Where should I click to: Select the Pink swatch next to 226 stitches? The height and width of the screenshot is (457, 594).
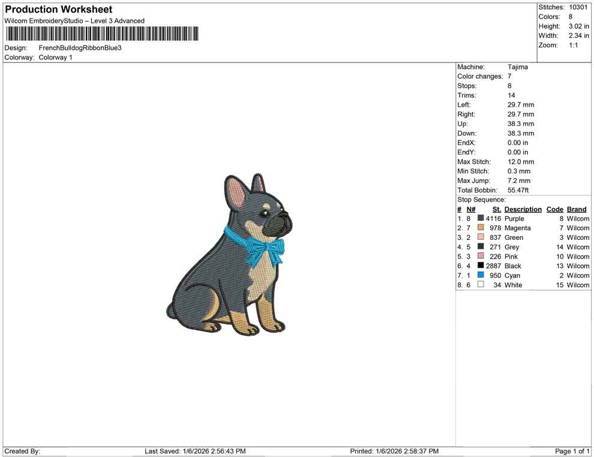click(x=479, y=256)
